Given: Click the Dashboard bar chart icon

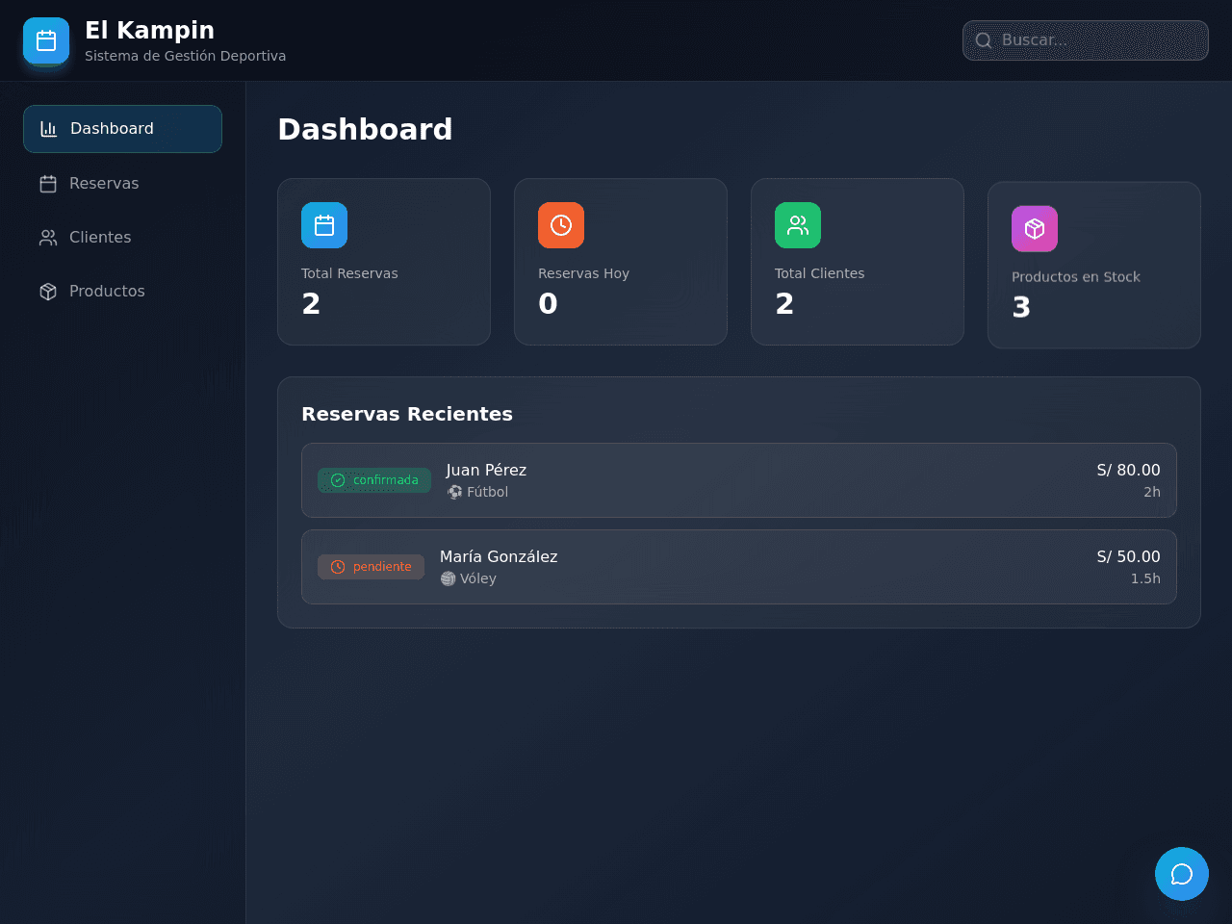Looking at the screenshot, I should [49, 129].
